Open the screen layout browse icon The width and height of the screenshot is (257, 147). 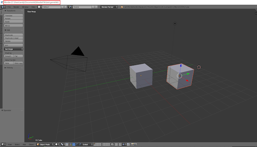coord(40,7)
